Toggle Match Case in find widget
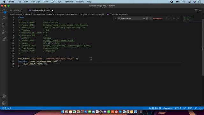The height and width of the screenshot is (115, 204). (144, 19)
